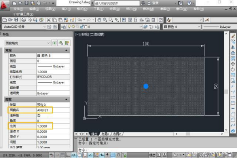The width and height of the screenshot is (237, 158).
Task: Click the Print icon in the toolbar
Action: pos(24,20)
